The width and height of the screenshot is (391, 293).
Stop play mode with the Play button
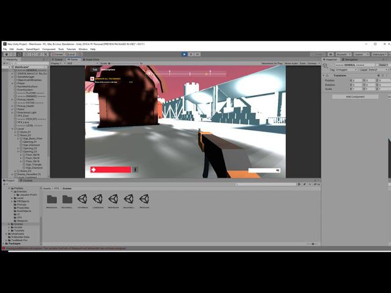(185, 54)
